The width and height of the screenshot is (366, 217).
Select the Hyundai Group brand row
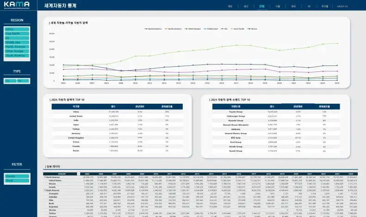tap(276, 121)
